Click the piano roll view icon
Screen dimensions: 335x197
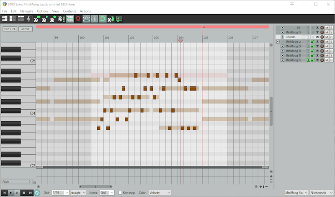point(5,18)
